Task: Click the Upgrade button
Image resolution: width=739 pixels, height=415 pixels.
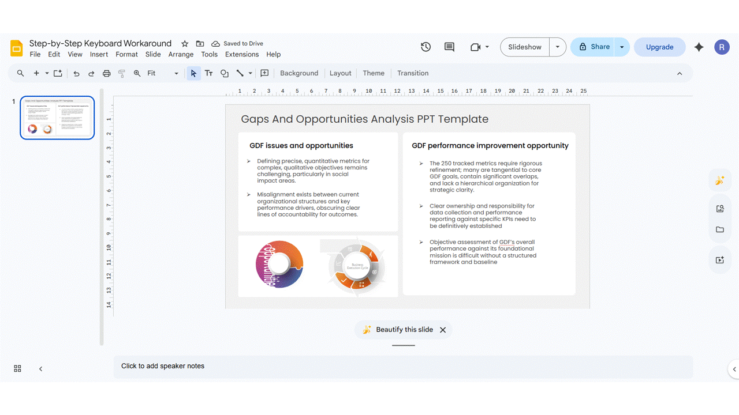Action: click(x=659, y=47)
